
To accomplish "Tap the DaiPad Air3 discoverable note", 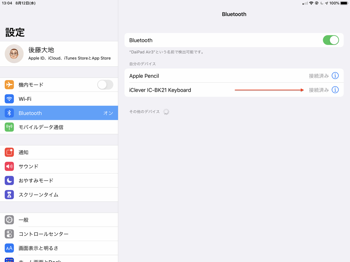I will point(166,52).
